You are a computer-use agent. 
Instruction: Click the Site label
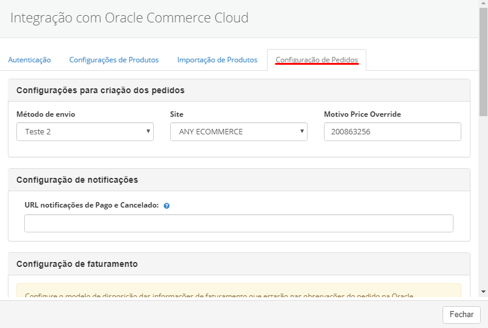point(177,114)
